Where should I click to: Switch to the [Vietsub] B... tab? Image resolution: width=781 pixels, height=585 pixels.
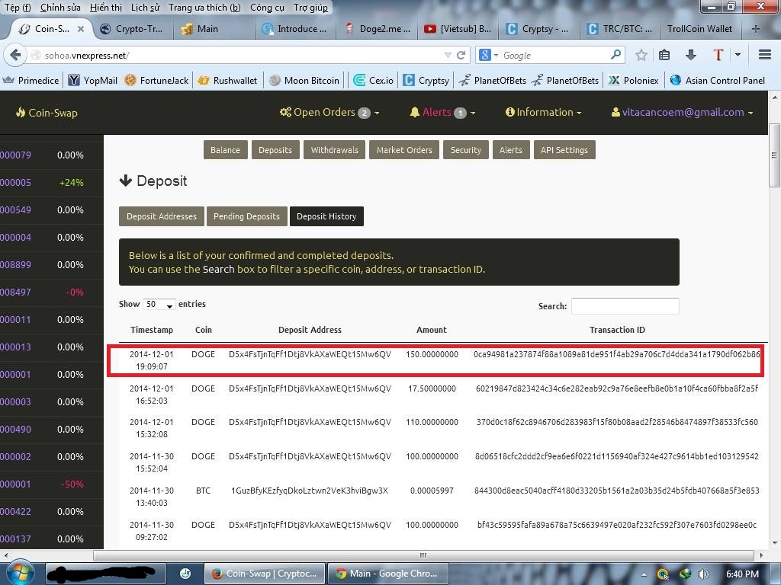(458, 29)
